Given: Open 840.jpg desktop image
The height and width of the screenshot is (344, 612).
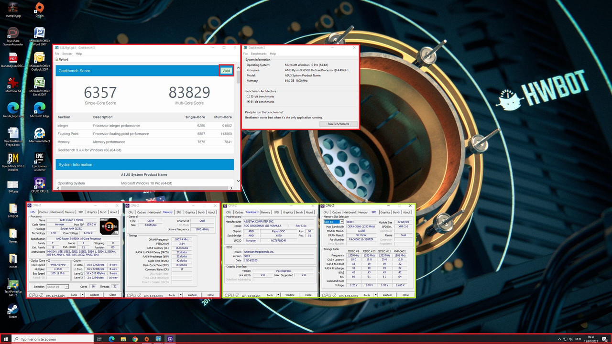Looking at the screenshot, I should click(x=13, y=186).
